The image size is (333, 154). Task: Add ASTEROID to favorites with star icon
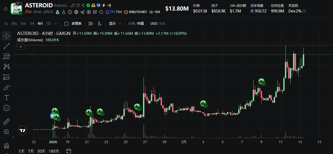pos(6,9)
